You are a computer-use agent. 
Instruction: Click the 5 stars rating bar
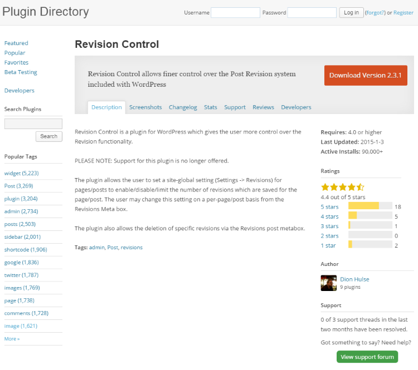pos(370,206)
